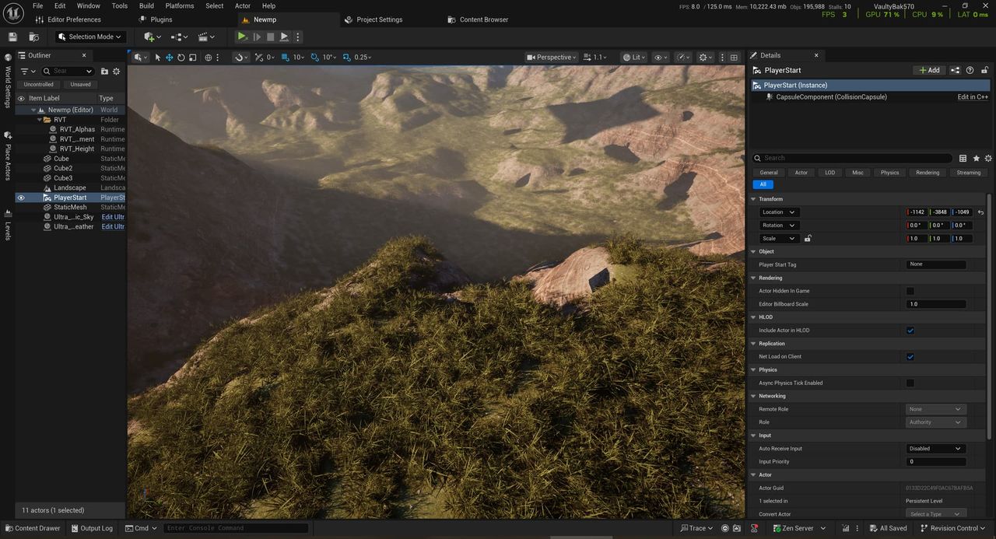Image resolution: width=996 pixels, height=539 pixels.
Task: Open the Build menu
Action: [x=146, y=5]
